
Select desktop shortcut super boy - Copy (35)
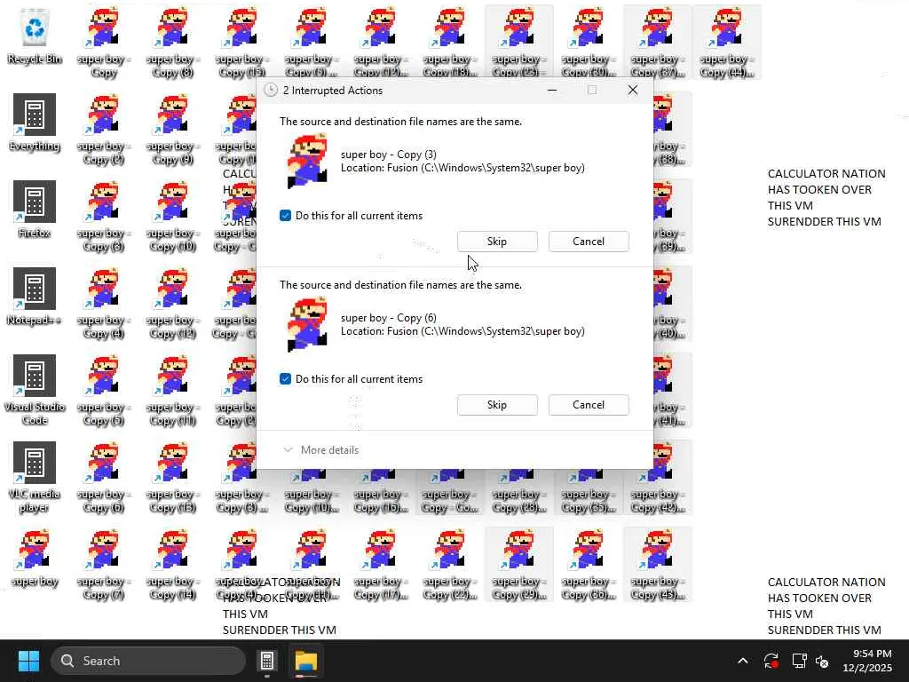click(x=589, y=492)
